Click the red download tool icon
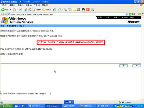This screenshot has width=144, height=108. 88,10
